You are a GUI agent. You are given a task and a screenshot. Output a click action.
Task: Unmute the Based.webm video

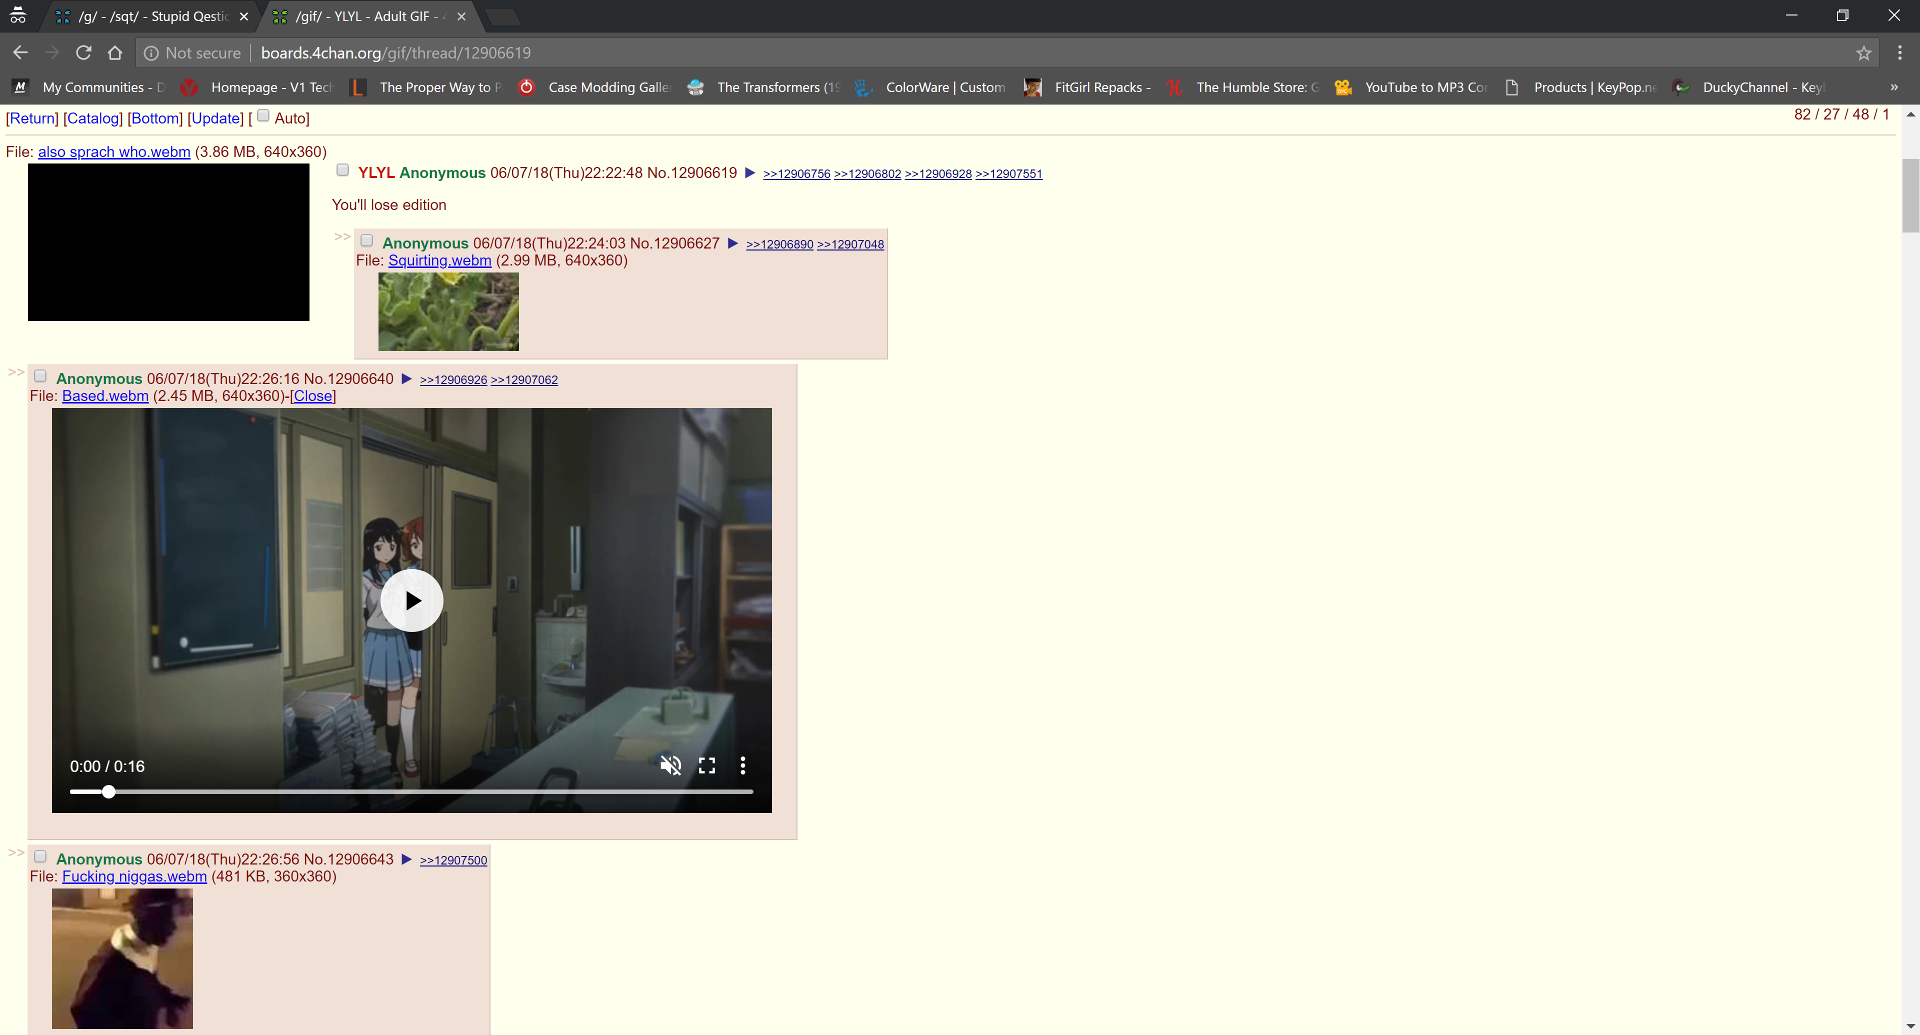pos(670,765)
